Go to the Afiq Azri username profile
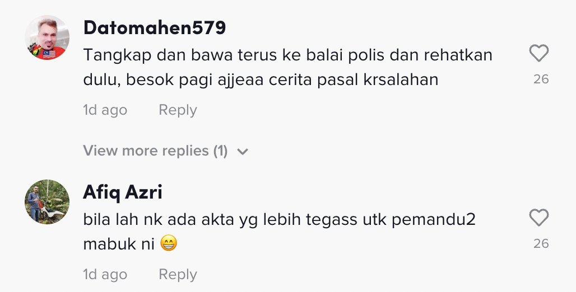 tap(123, 192)
